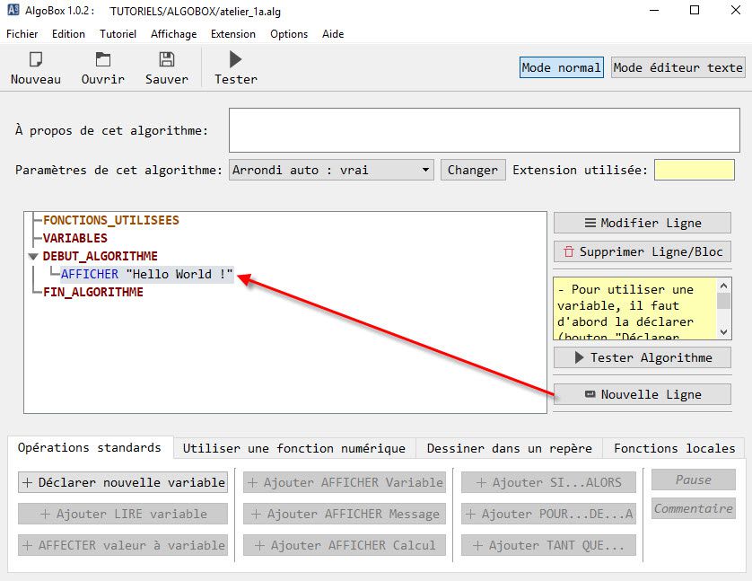The width and height of the screenshot is (752, 581).
Task: Click Ajouter AFFICHER Variable button
Action: [x=345, y=482]
